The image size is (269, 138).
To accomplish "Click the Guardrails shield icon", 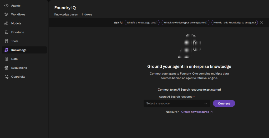I will tap(7, 77).
